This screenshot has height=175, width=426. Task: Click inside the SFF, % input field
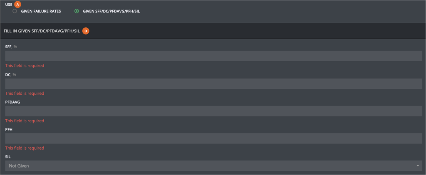(x=213, y=56)
